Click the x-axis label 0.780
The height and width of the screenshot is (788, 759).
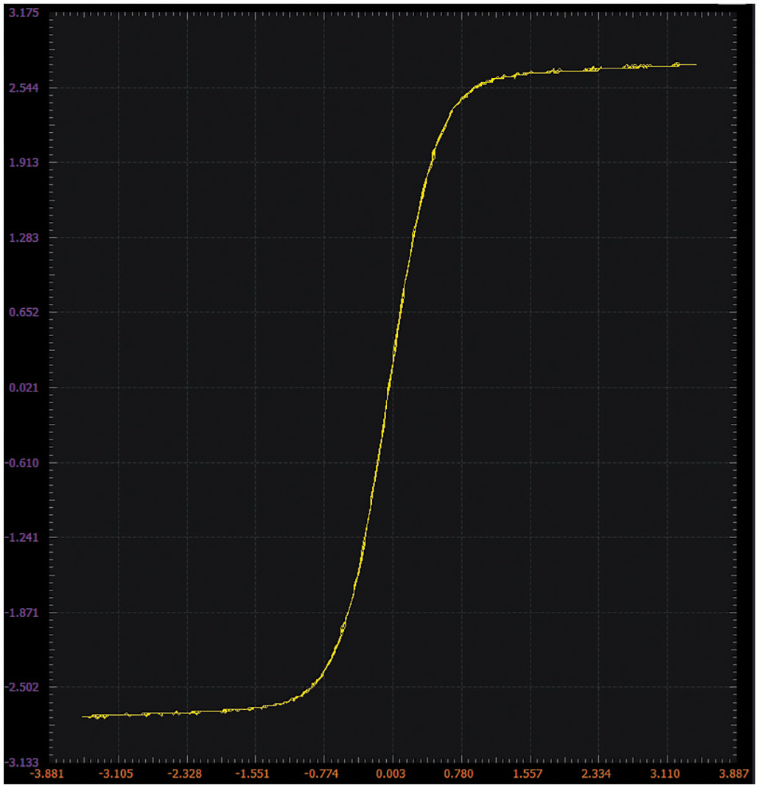point(460,775)
